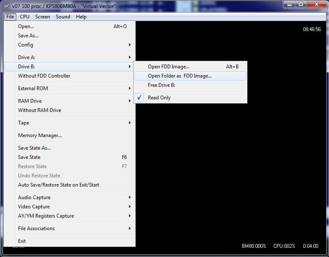Expand the Config submenu
The image size is (329, 257).
26,45
